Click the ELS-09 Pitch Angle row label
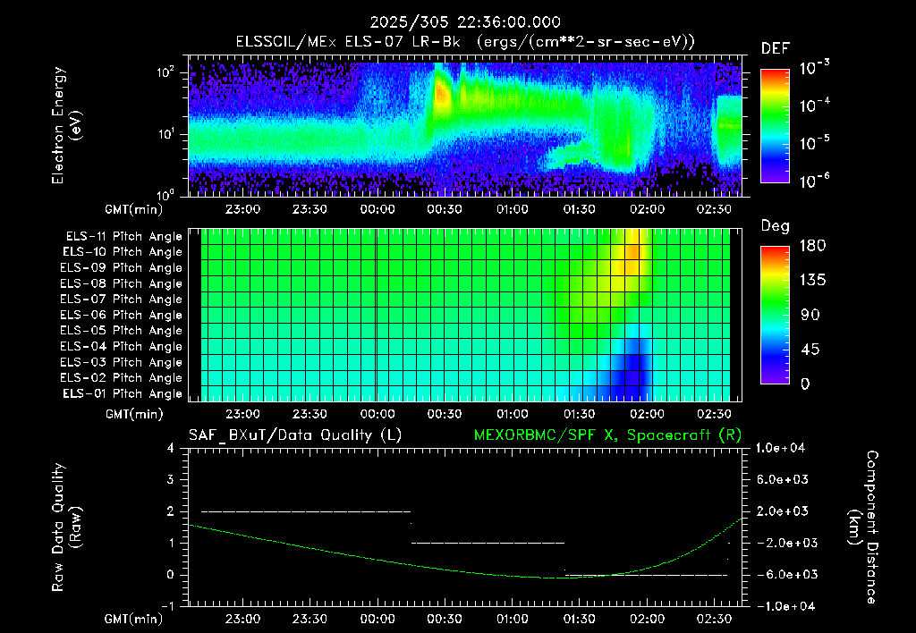Image resolution: width=916 pixels, height=633 pixels. tap(122, 268)
